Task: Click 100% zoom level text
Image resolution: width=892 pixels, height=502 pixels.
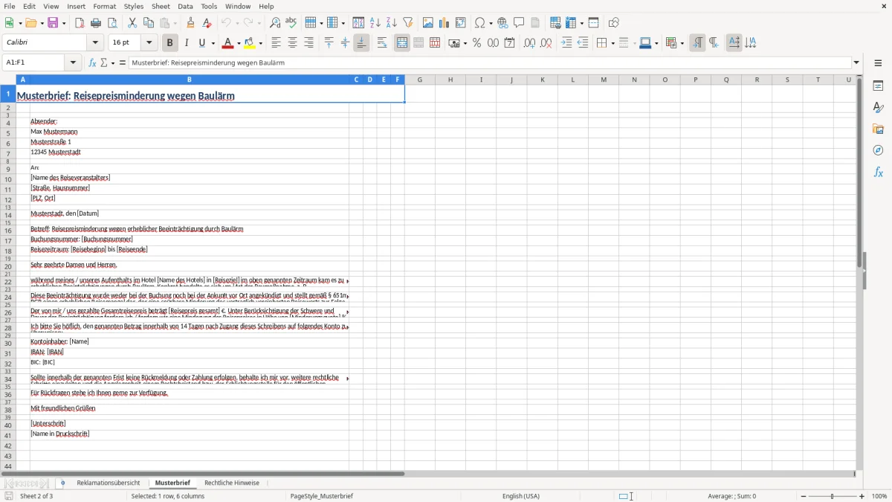Action: (x=879, y=496)
